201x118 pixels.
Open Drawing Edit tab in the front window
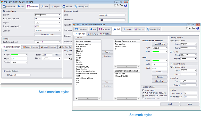(154, 29)
